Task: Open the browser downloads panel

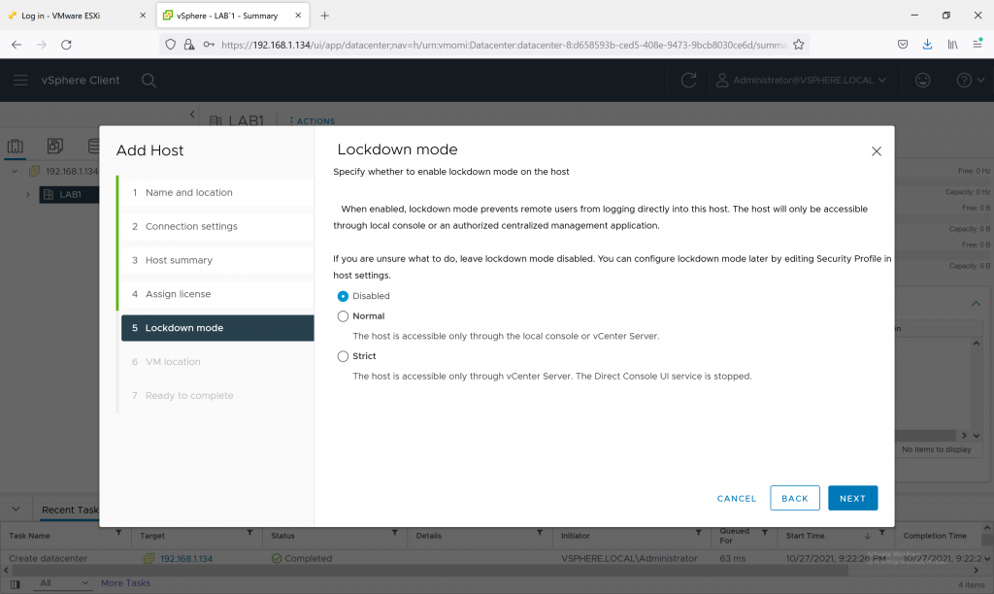Action: [927, 45]
